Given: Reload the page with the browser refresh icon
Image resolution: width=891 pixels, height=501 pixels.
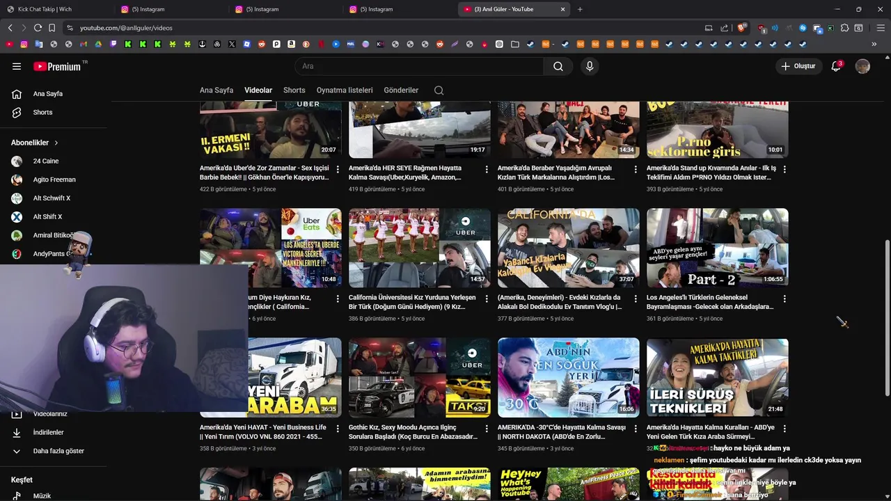Looking at the screenshot, I should coord(38,28).
